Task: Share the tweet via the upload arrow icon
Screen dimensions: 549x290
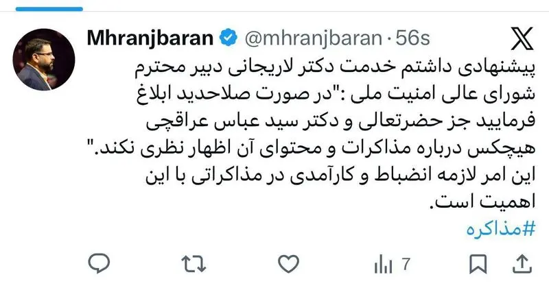Action: (522, 264)
